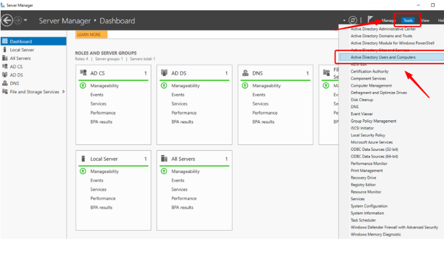The height and width of the screenshot is (268, 444).
Task: Open dropdown arrow beside refresh icon
Action: click(x=344, y=21)
